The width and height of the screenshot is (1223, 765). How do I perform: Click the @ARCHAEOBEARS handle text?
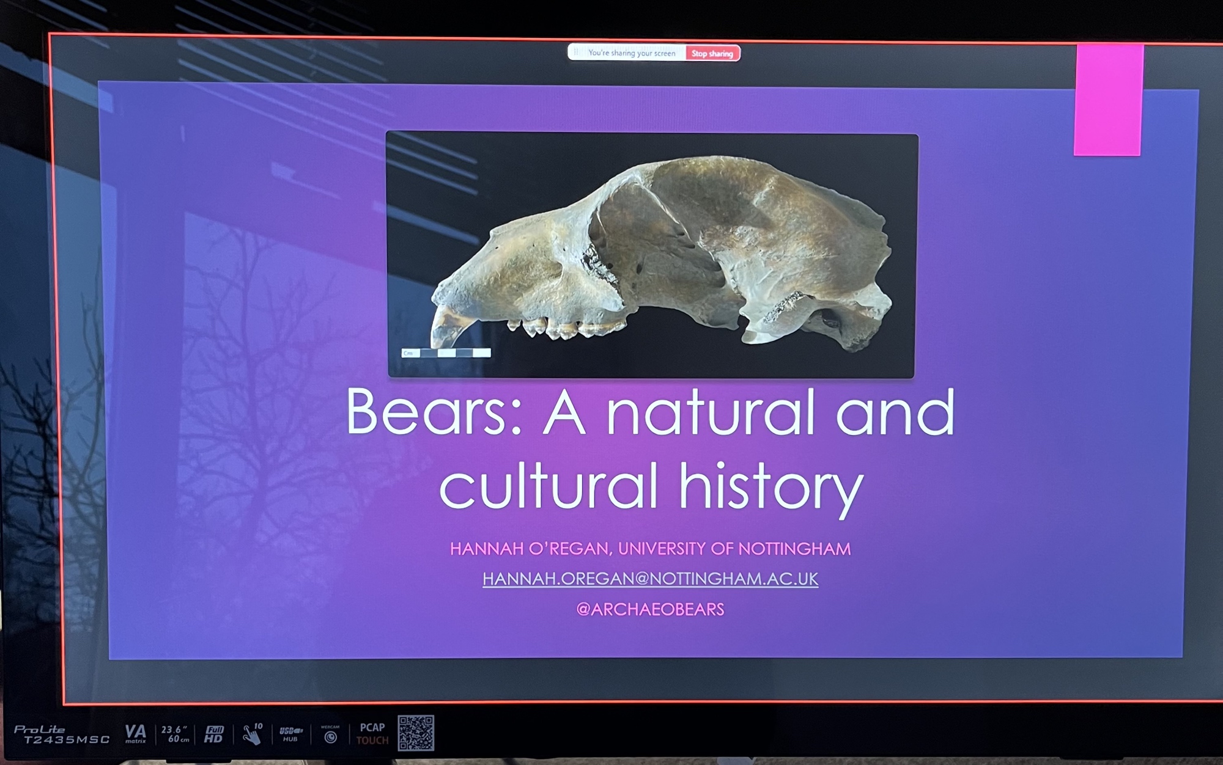click(650, 609)
